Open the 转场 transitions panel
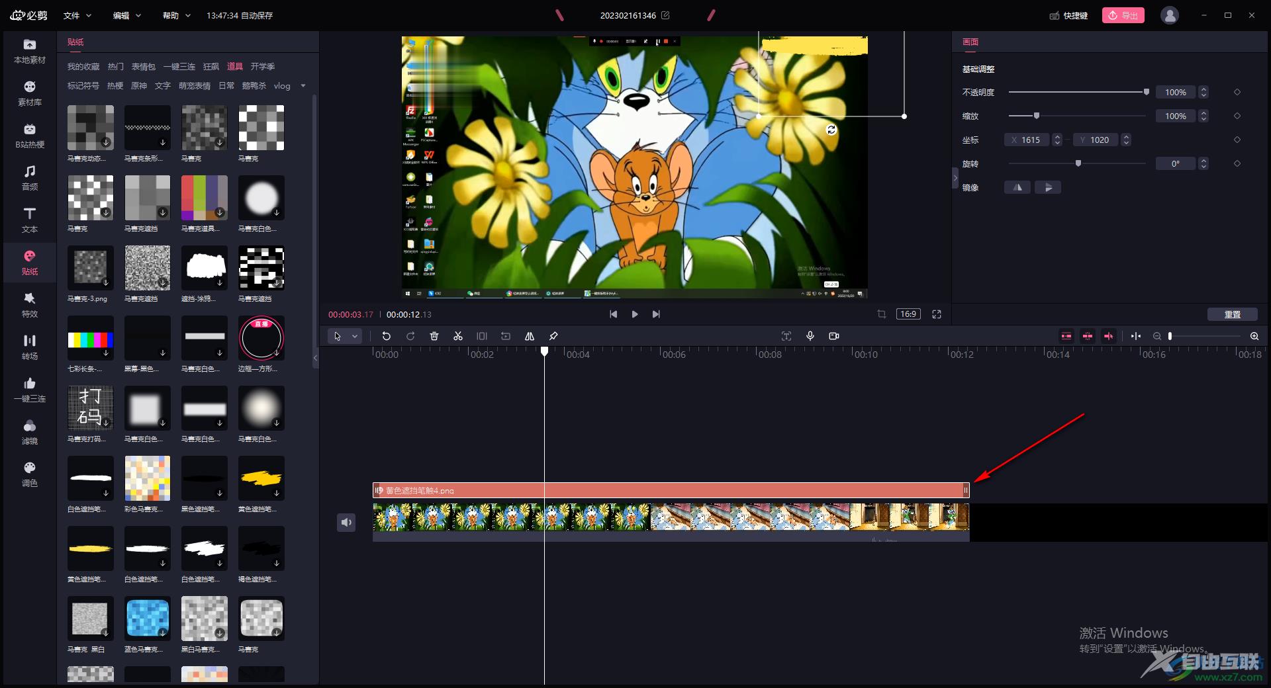Screen dimensions: 1271x688 [30, 347]
